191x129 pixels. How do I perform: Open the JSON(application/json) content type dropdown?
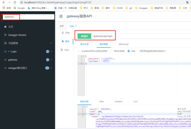[153, 51]
